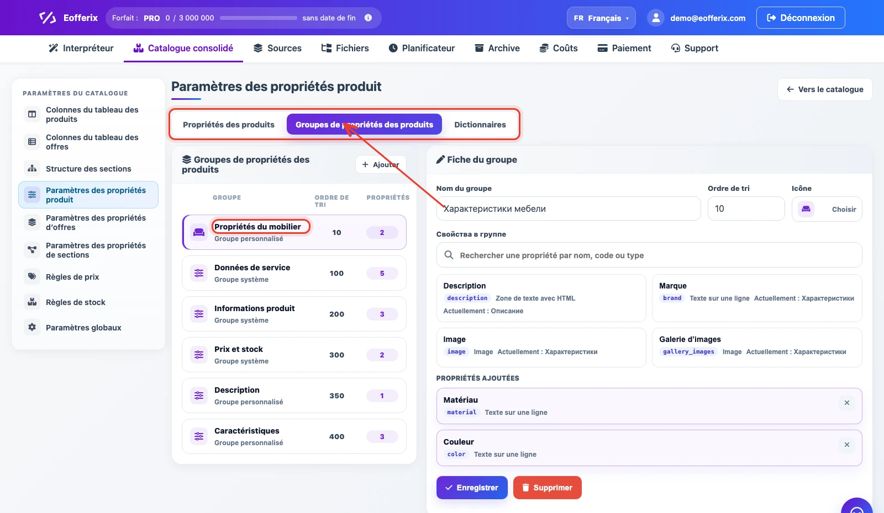The height and width of the screenshot is (513, 884).
Task: Add the Description property card
Action: [541, 298]
